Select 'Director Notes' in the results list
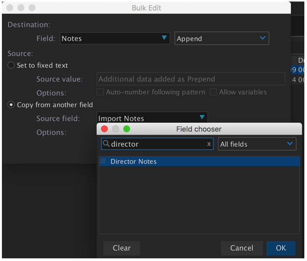This screenshot has height=261, width=307. (134, 161)
